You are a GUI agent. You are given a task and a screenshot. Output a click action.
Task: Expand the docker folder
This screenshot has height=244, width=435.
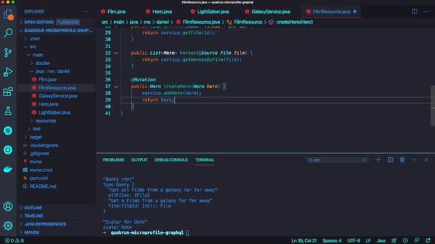pyautogui.click(x=56, y=63)
